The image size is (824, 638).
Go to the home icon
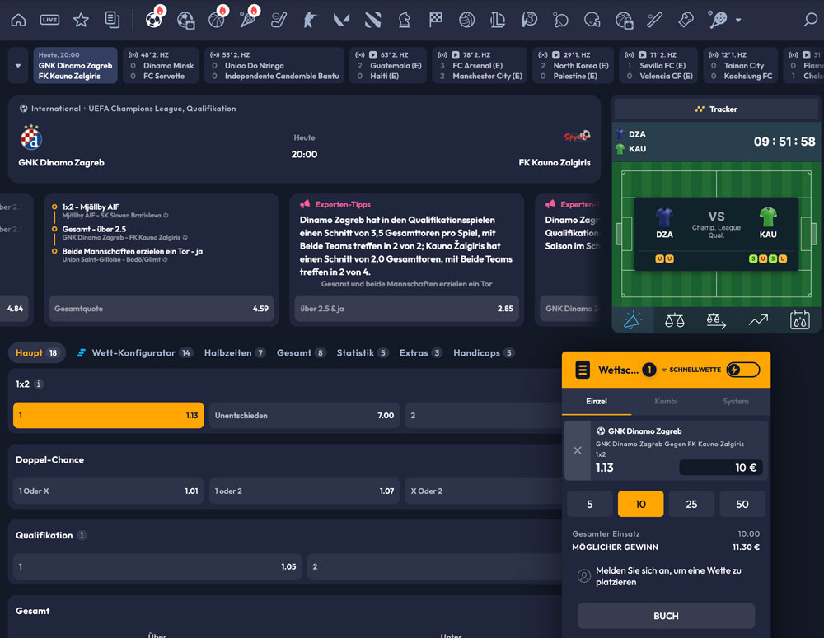(x=18, y=20)
